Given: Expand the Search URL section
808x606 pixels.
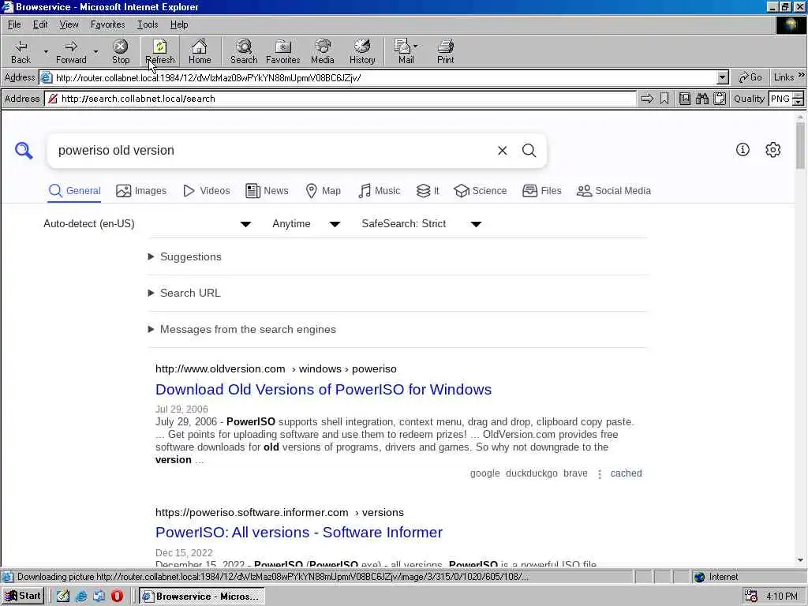Looking at the screenshot, I should pos(185,293).
